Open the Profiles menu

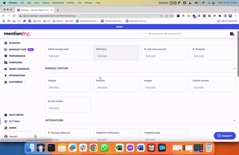[x=71, y=3]
